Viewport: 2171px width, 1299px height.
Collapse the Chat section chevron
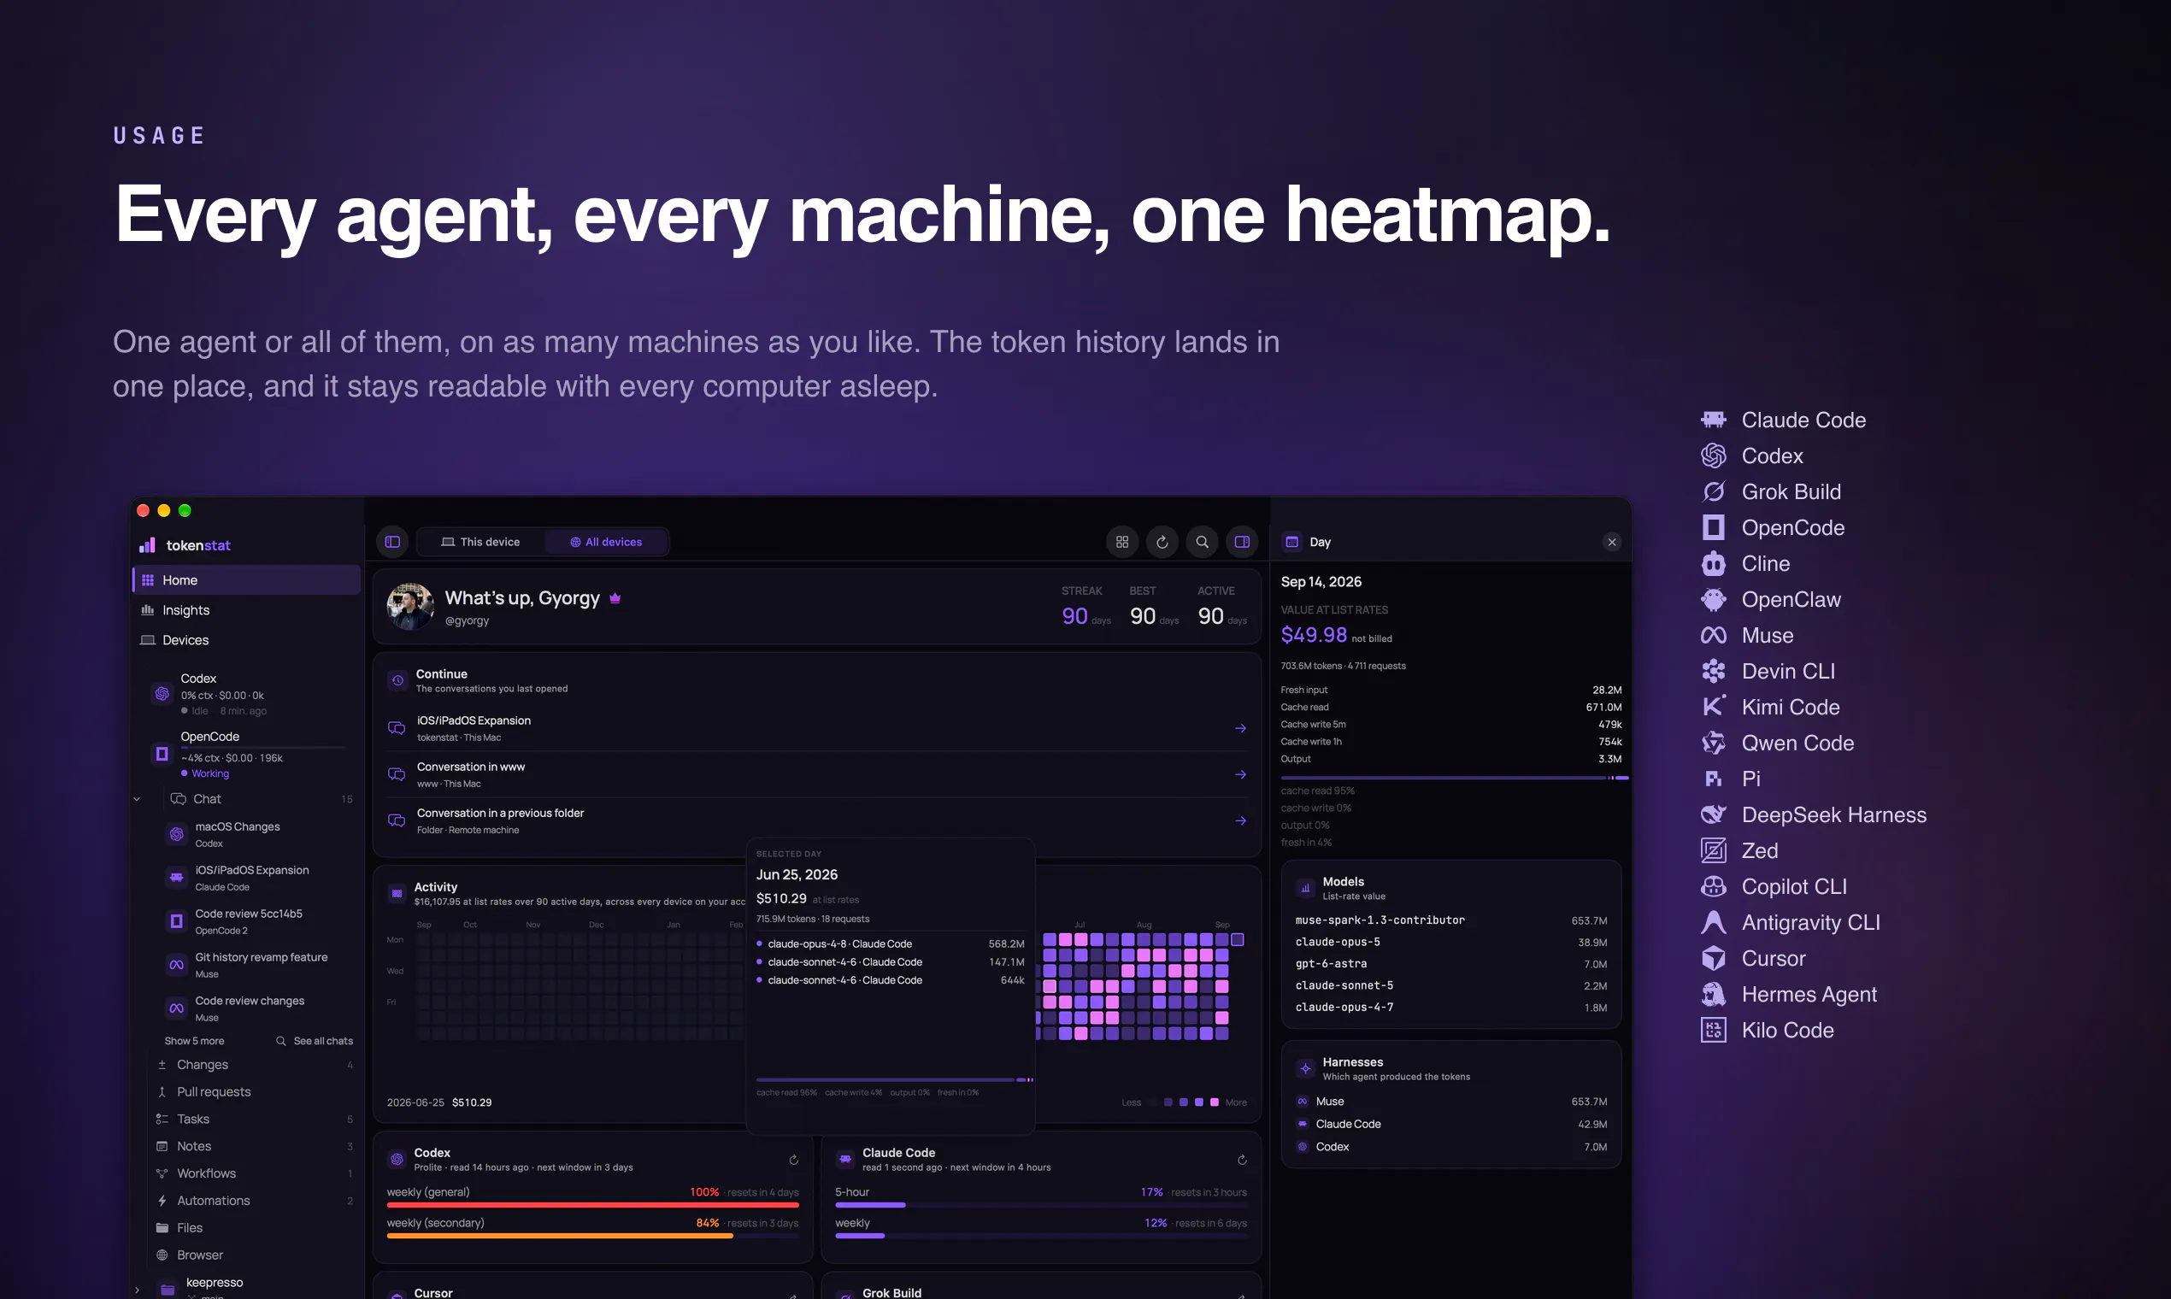point(137,799)
